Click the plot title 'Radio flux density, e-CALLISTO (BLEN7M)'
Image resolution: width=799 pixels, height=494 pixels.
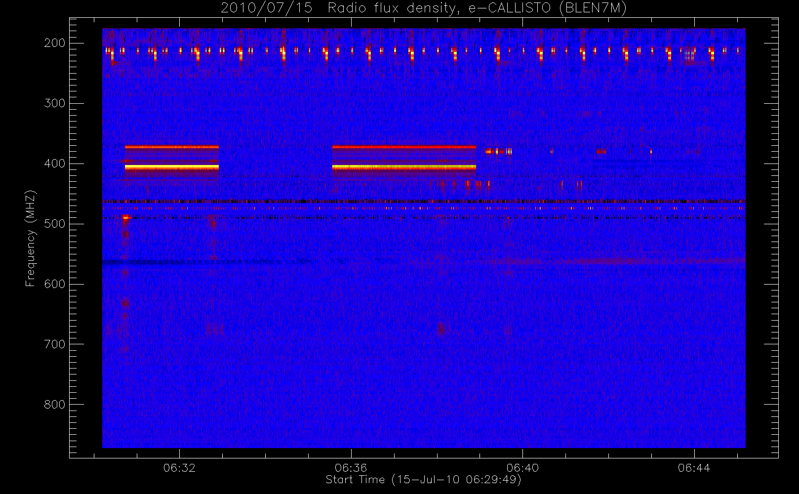pos(477,8)
